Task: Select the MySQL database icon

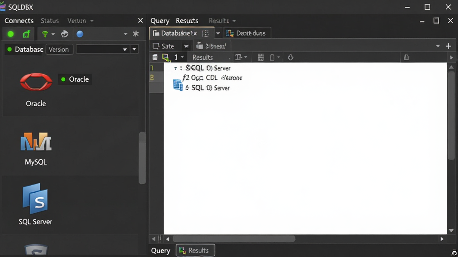Action: [36, 141]
